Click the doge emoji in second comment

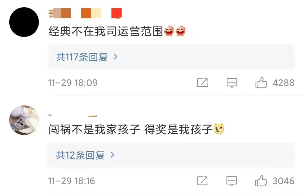[x=219, y=129]
